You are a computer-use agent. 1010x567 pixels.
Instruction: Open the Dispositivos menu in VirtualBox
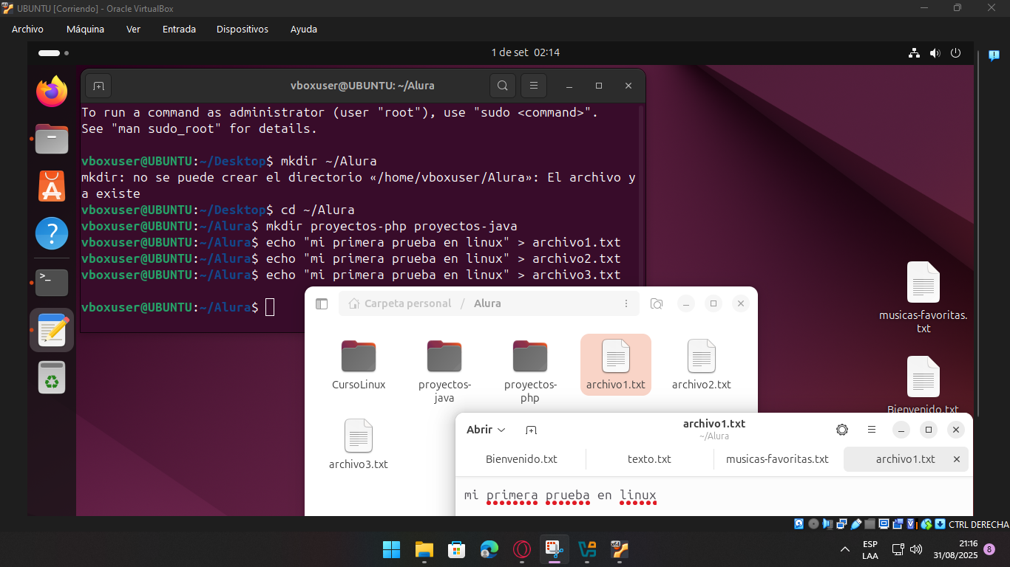tap(243, 30)
